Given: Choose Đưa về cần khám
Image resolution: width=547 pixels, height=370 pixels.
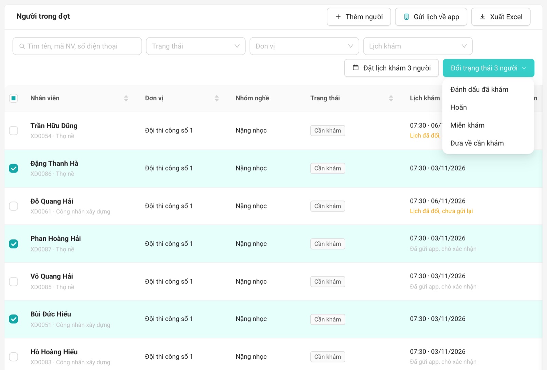Looking at the screenshot, I should tap(488, 143).
